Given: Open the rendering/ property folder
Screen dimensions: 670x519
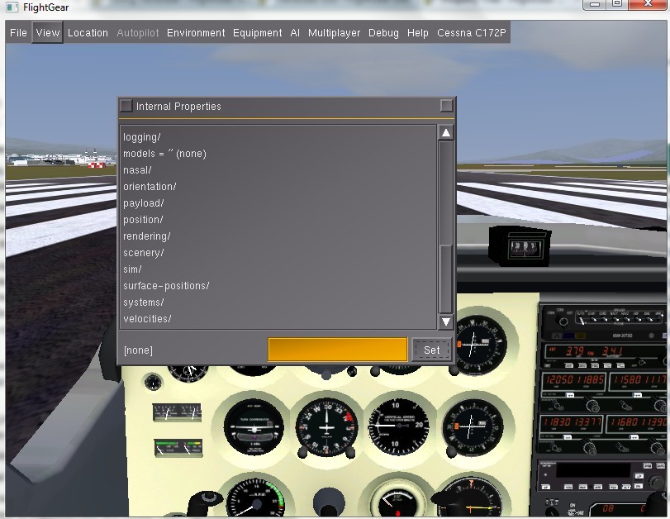Looking at the screenshot, I should (x=146, y=236).
